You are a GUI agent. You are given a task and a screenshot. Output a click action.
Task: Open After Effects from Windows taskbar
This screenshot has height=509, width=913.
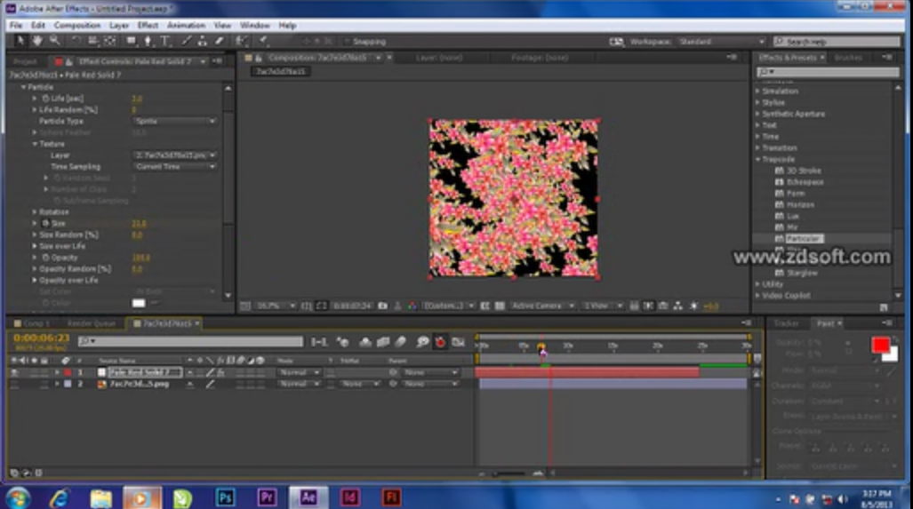click(x=308, y=497)
